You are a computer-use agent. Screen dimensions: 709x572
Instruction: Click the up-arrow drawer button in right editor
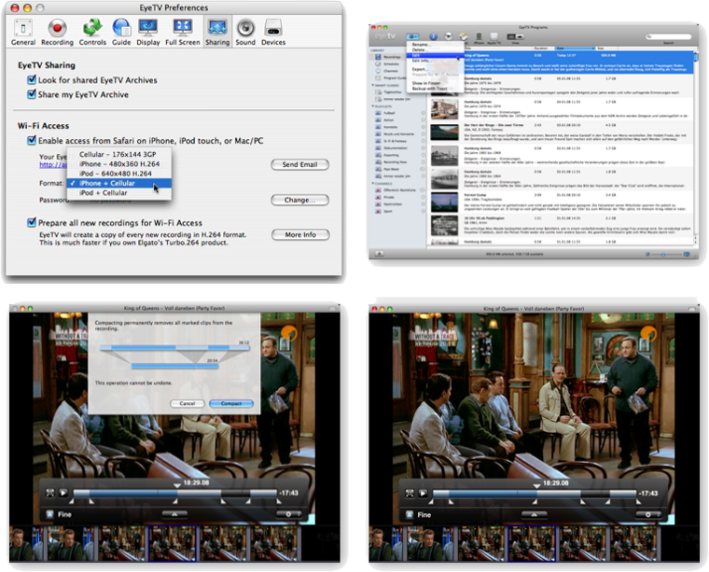[534, 514]
